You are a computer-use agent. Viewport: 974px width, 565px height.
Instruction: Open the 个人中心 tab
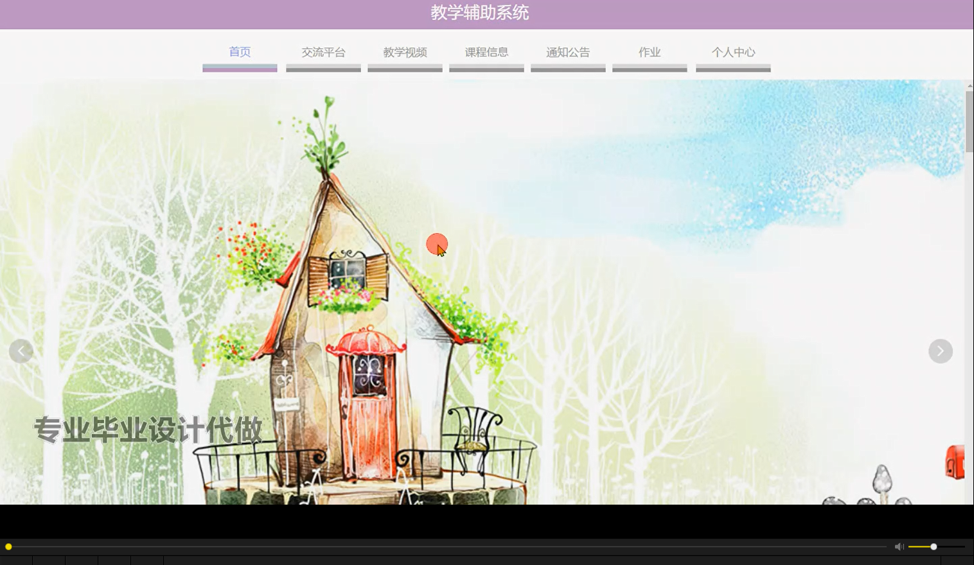tap(733, 52)
